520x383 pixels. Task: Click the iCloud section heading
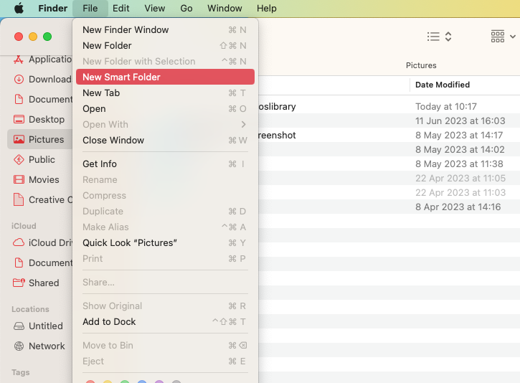click(x=24, y=226)
